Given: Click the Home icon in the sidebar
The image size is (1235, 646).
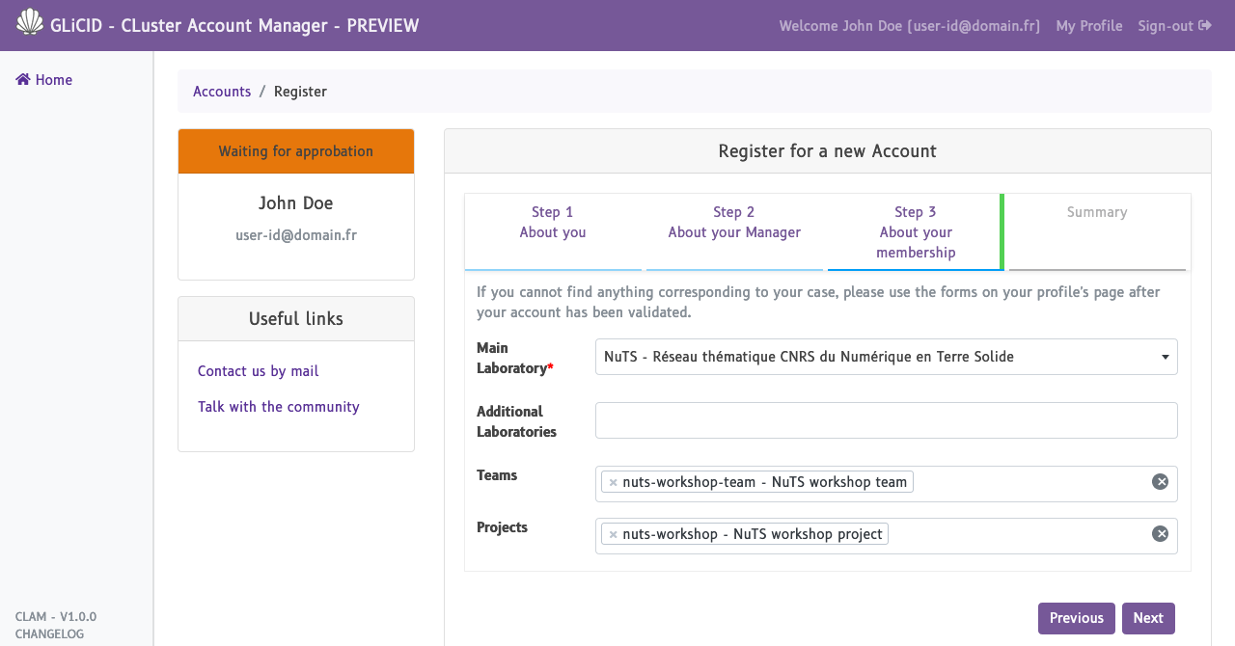Looking at the screenshot, I should pos(23,80).
